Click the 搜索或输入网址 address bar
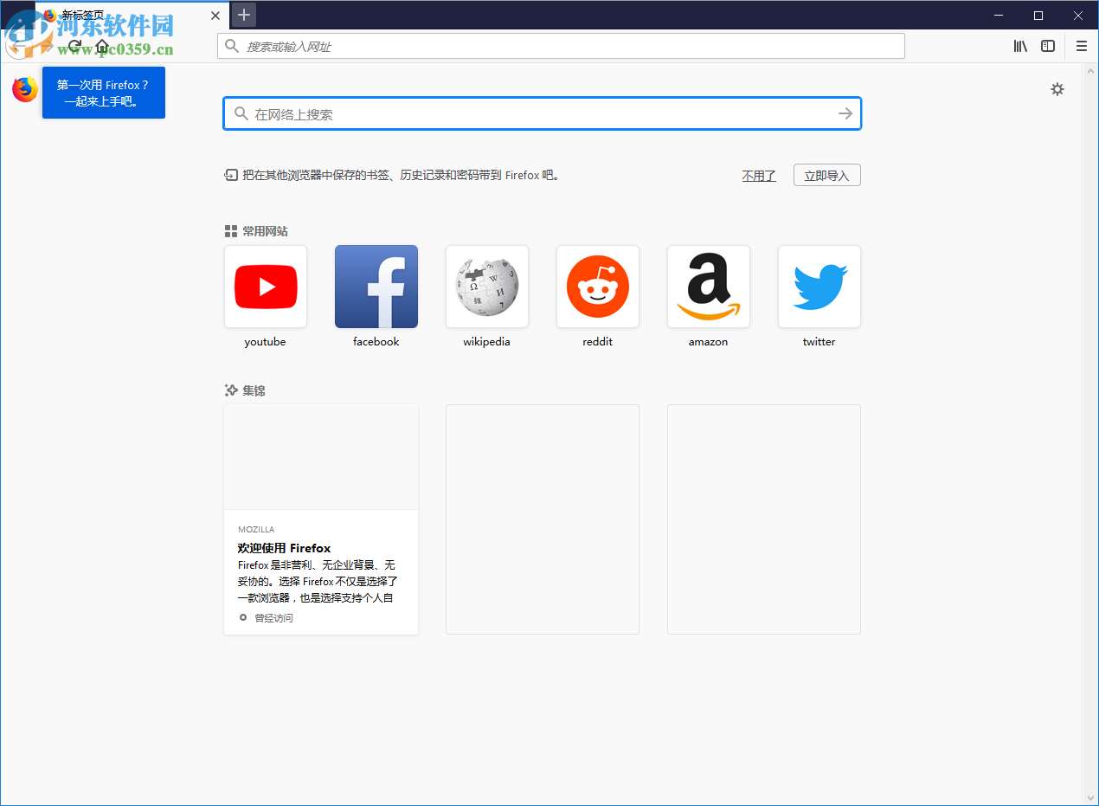 (561, 46)
